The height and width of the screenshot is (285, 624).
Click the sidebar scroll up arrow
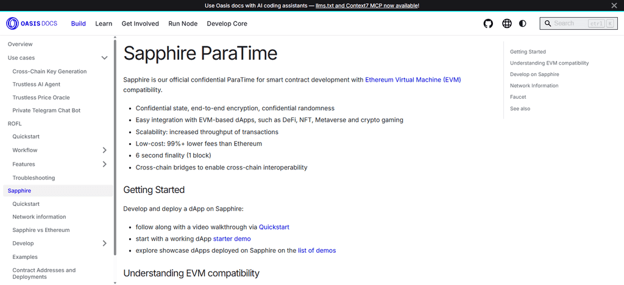115,37
